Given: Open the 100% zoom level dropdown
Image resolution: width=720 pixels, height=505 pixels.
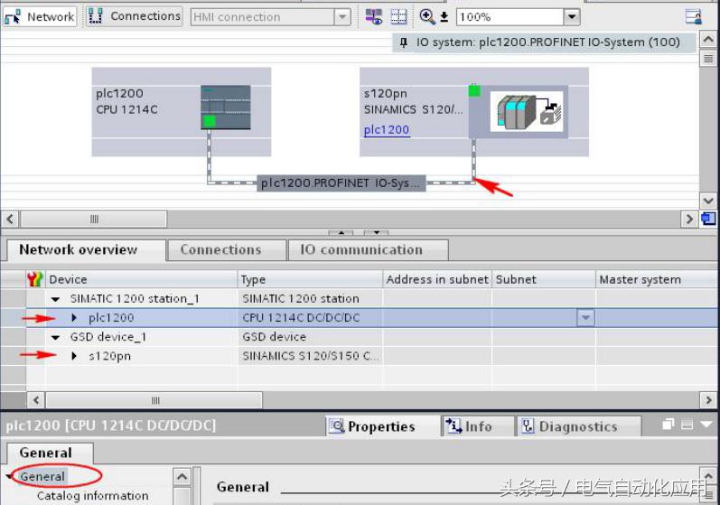Looking at the screenshot, I should [572, 17].
